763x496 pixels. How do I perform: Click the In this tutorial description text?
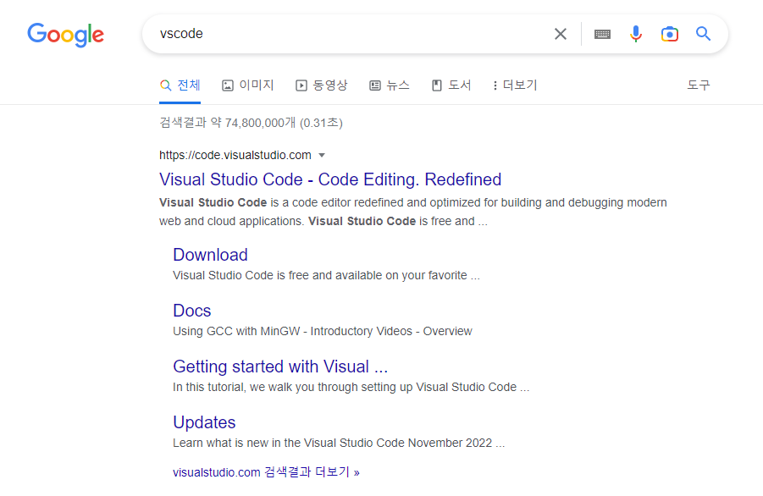point(351,387)
